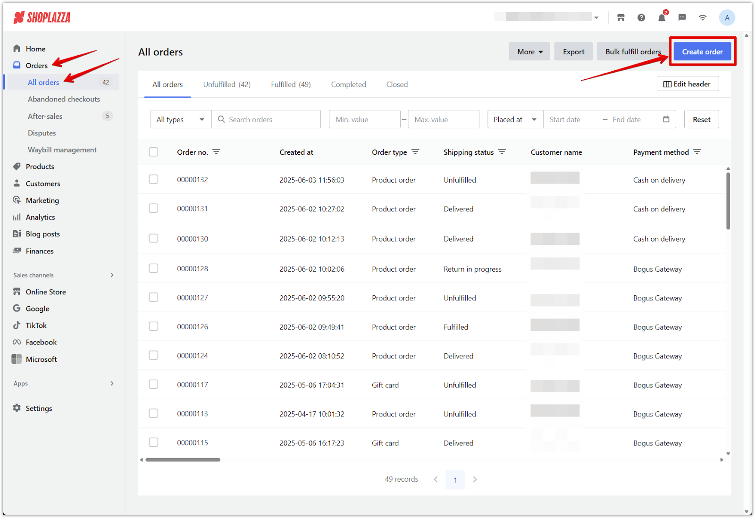Open the chat messages icon
Viewport: 755px width, 518px height.
(x=682, y=18)
